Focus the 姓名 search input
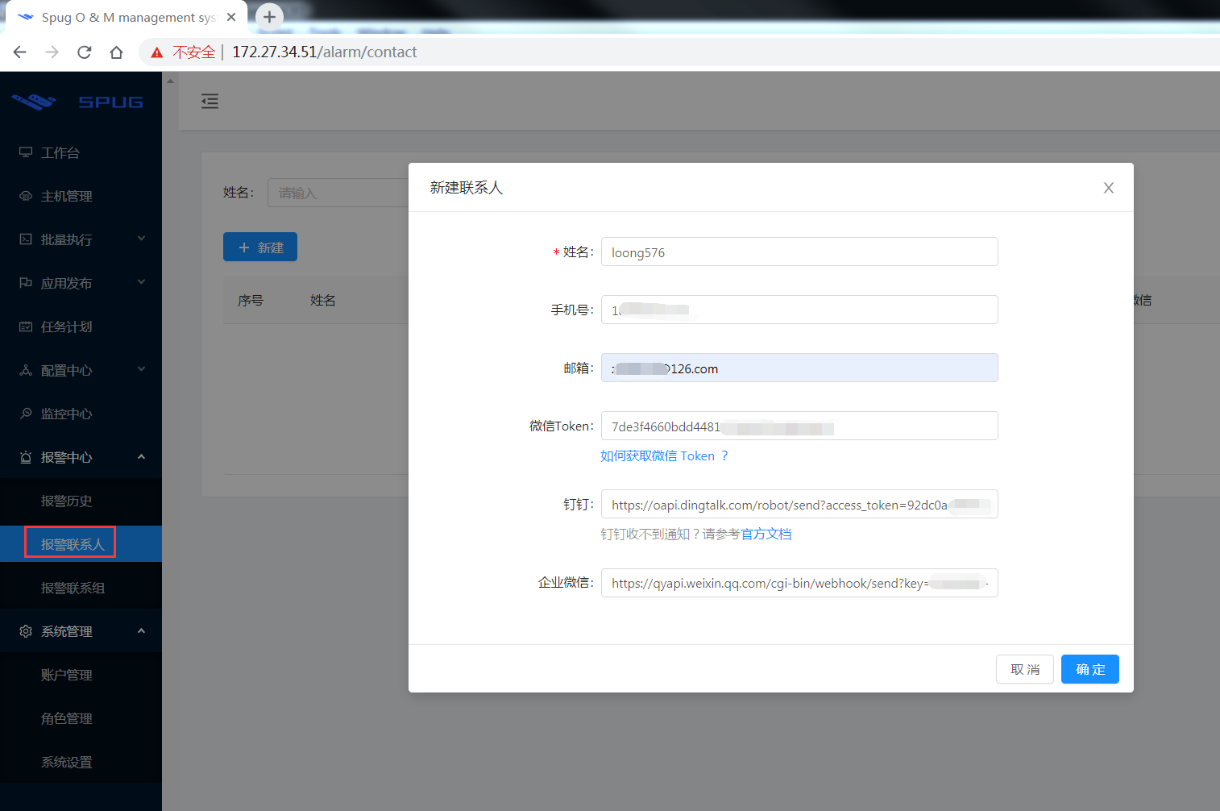1220x811 pixels. point(338,193)
